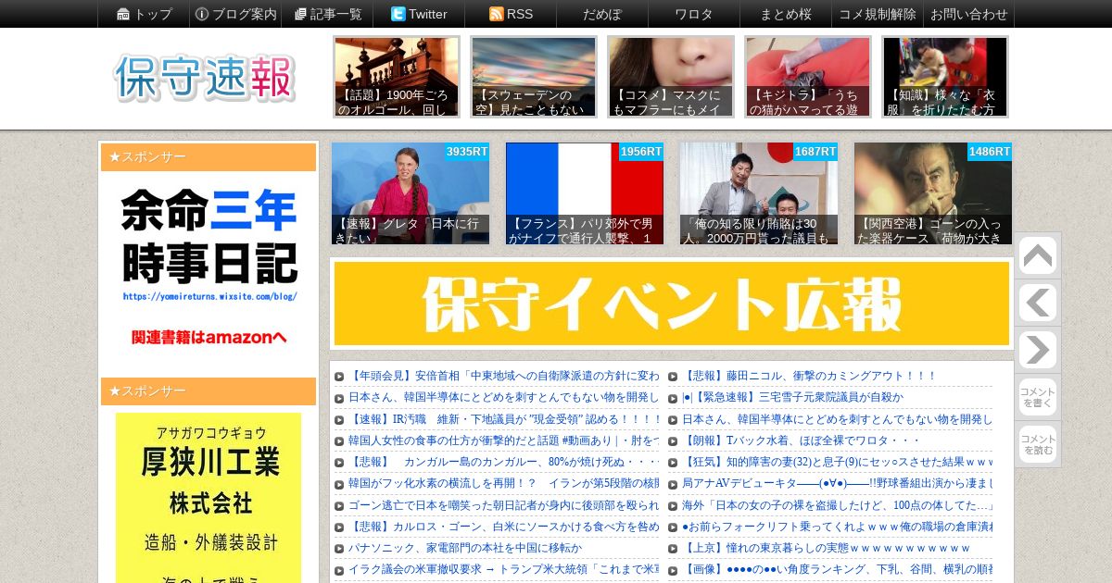Click the scroll-to-top up arrow button
The height and width of the screenshot is (583, 1112).
1037,256
